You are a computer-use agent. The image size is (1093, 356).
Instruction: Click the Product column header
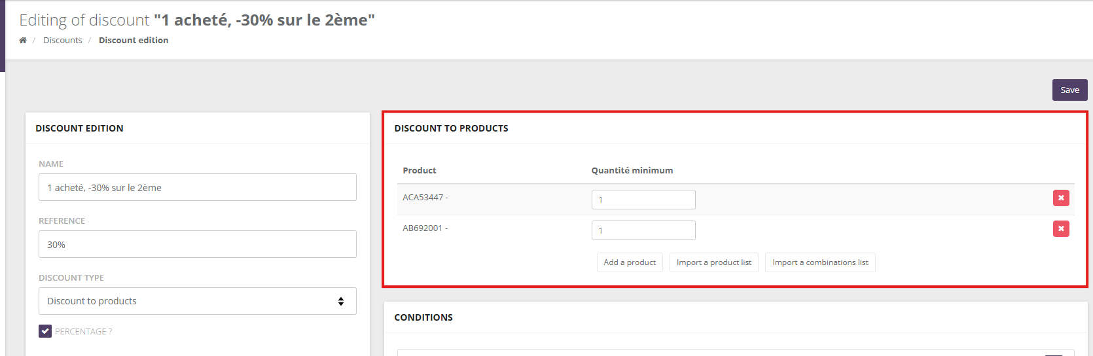[420, 170]
